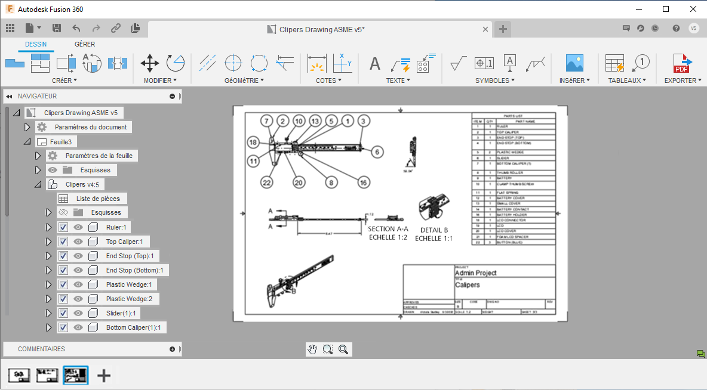
Task: Create a new sheet with the bottom plus button
Action: coord(104,375)
